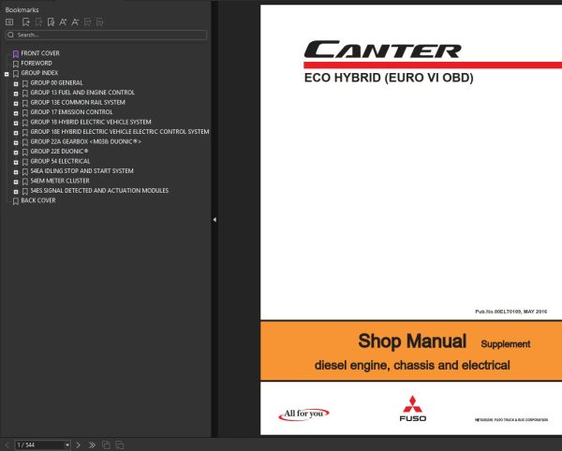Expand GROUP 13E COMMON RAIL SYSTEM
This screenshot has height=451, width=562.
click(16, 104)
